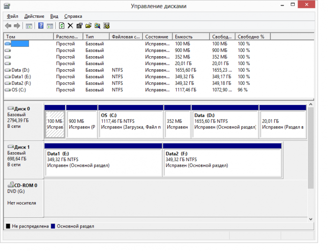Click the Back arrow in the toolbar
This screenshot has width=328, height=251.
(x=8, y=26)
